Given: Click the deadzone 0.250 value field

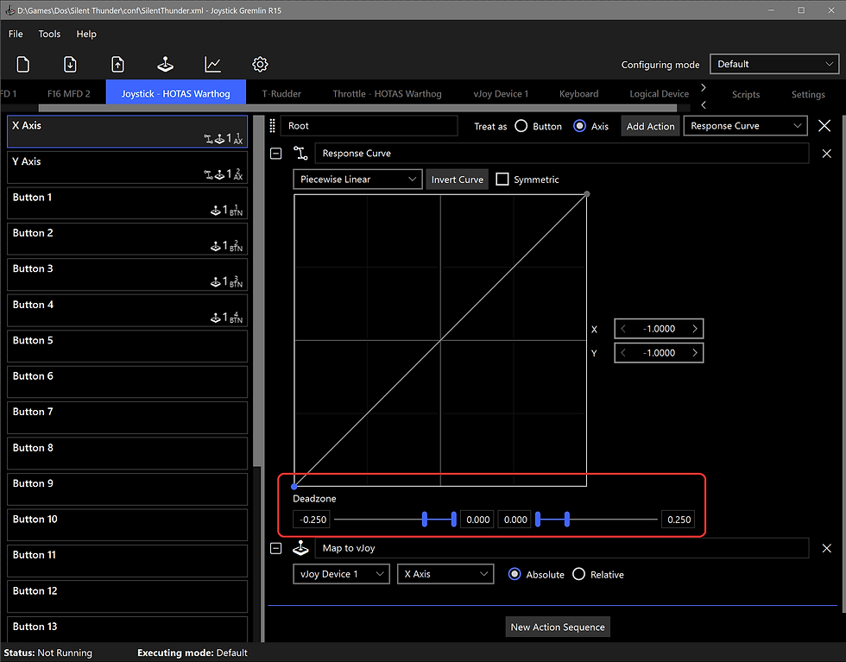Looking at the screenshot, I should pos(679,520).
